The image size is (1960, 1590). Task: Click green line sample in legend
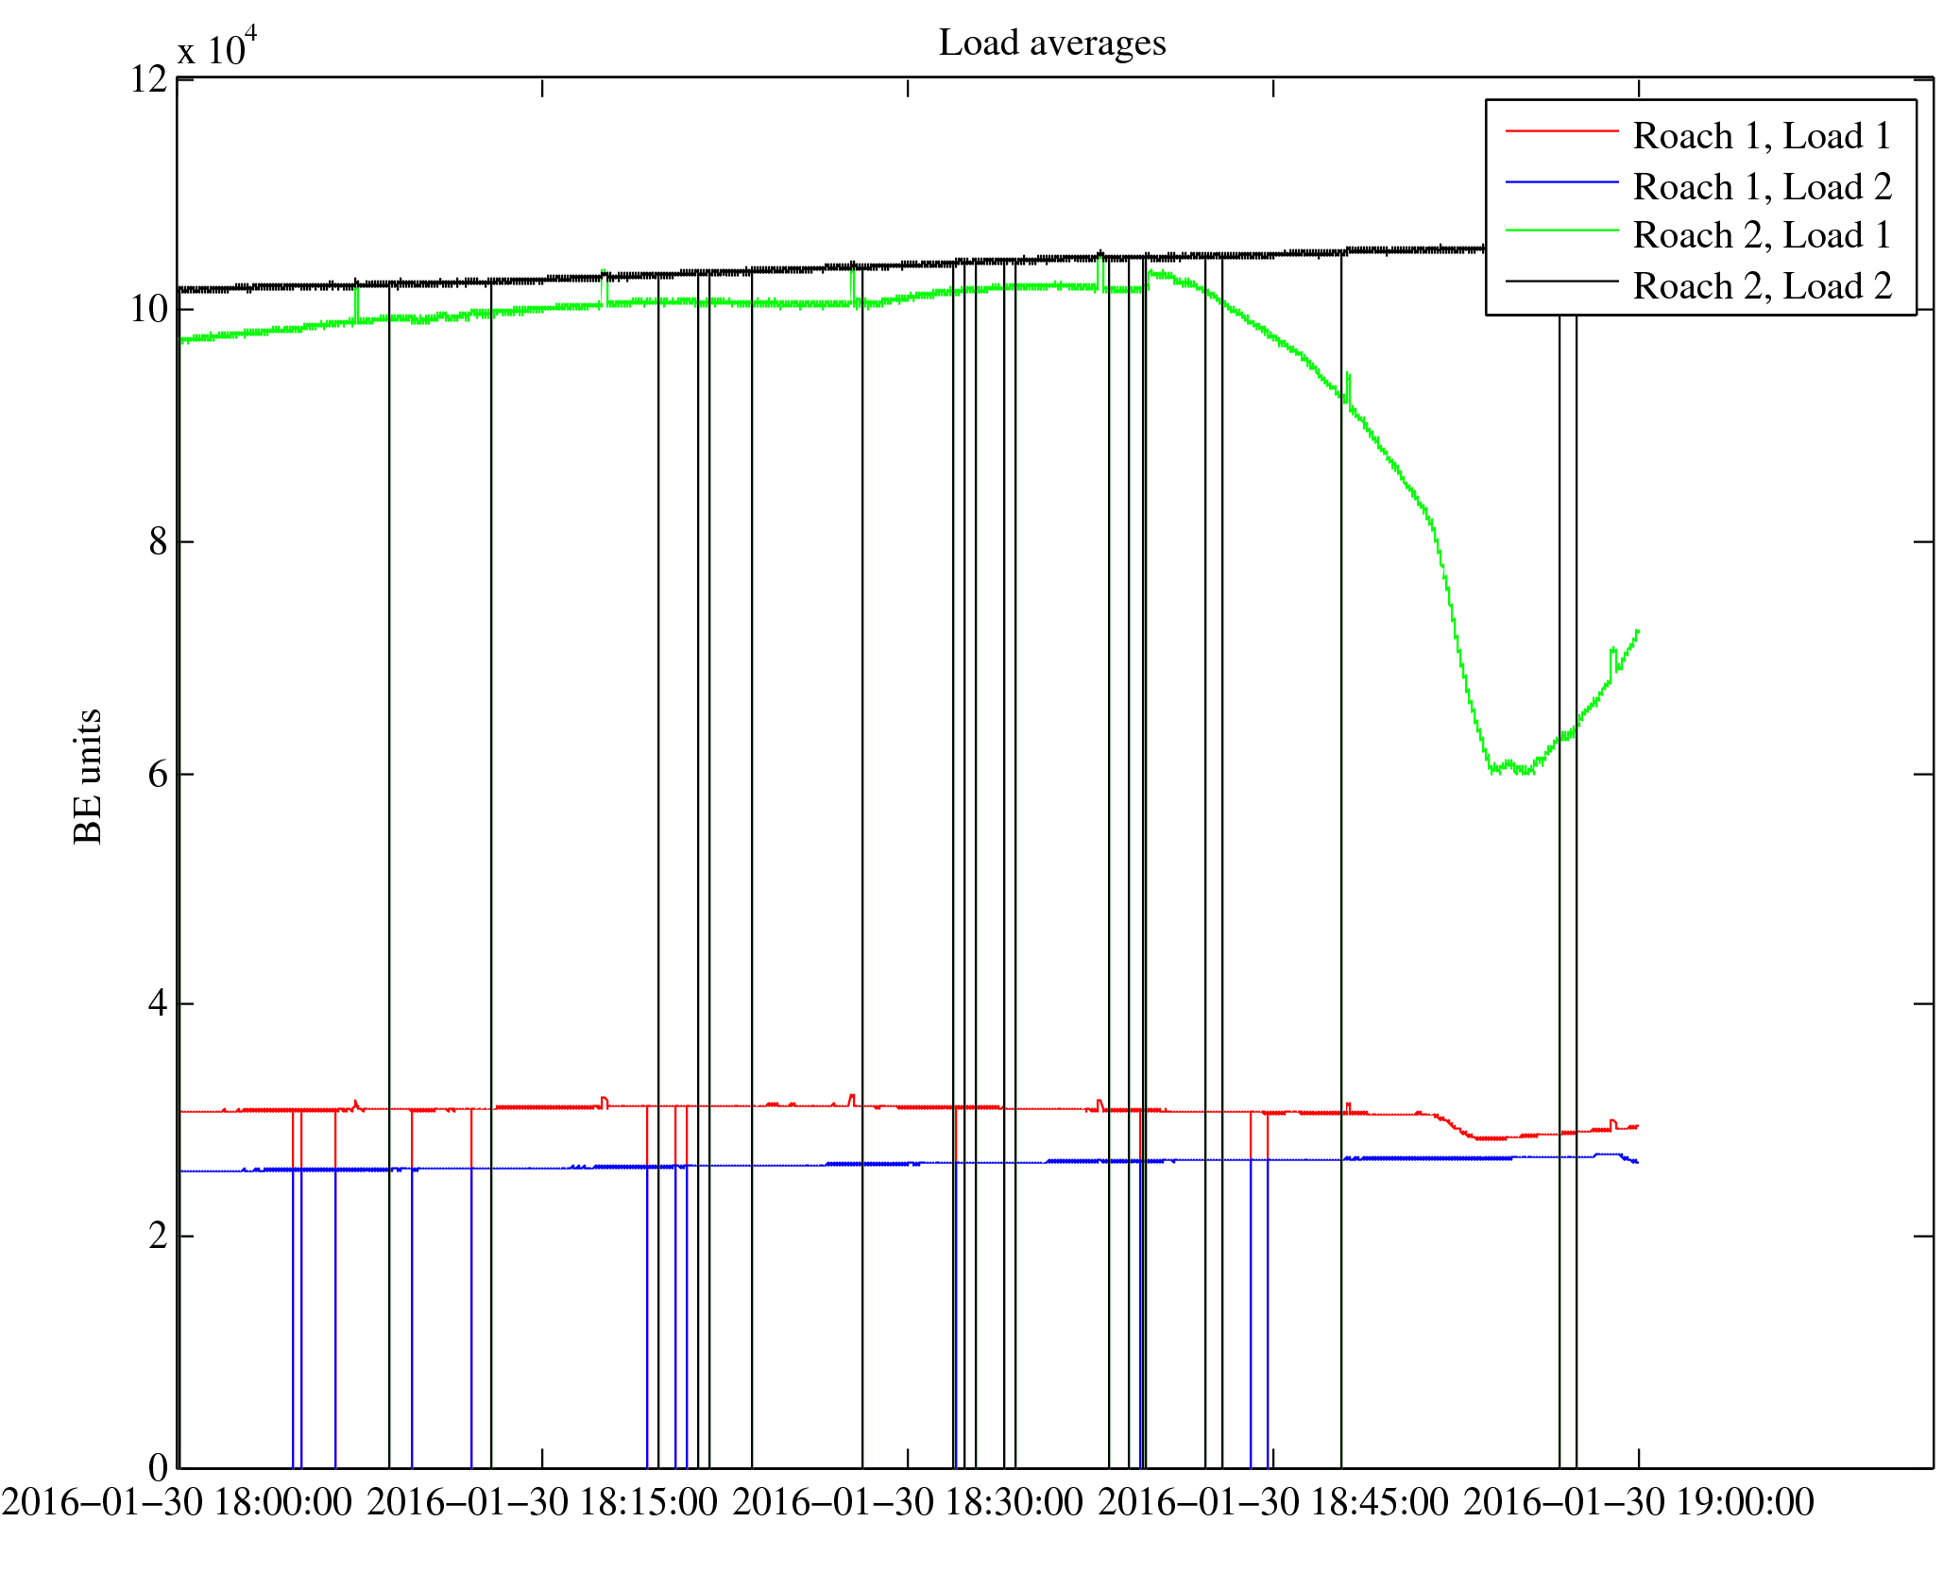click(x=1560, y=231)
